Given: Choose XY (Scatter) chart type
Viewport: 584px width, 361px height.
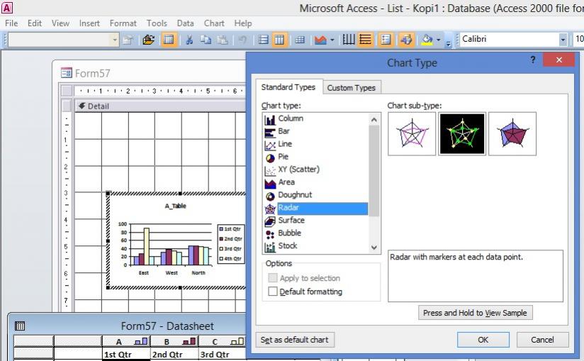Looking at the screenshot, I should coord(316,169).
